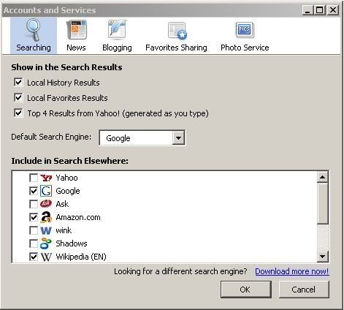
Task: Confirm with the OK button
Action: (246, 290)
